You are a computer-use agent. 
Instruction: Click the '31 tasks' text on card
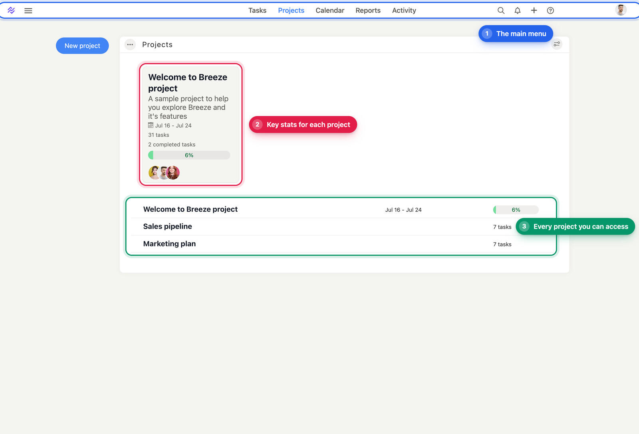click(x=159, y=135)
